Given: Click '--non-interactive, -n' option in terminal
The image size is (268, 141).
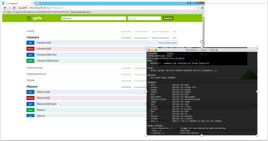Looking at the screenshot, I should 161,128.
